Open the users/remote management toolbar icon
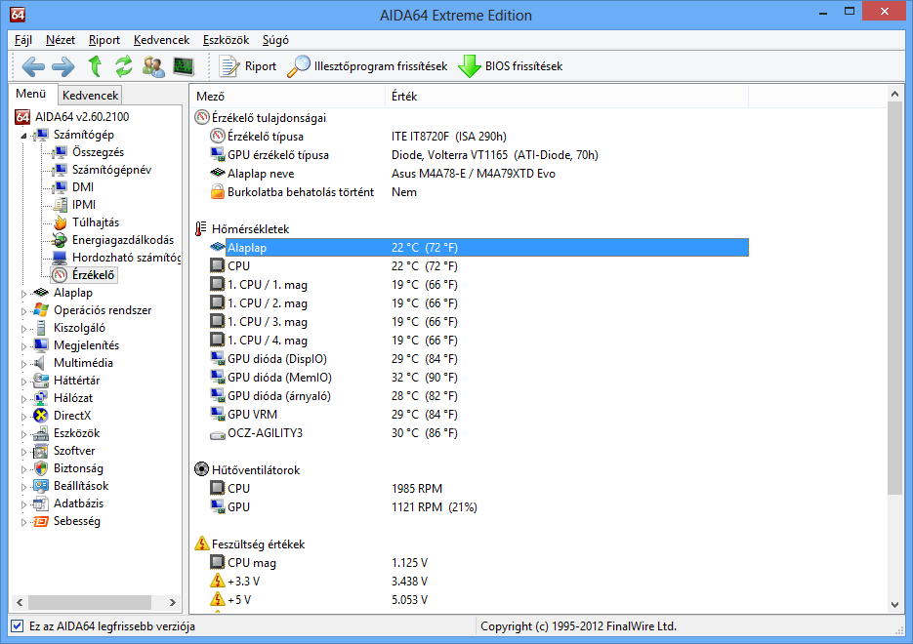Screen dimensions: 913x644 153,66
